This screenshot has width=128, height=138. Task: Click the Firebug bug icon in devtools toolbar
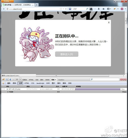click(x=4, y=79)
